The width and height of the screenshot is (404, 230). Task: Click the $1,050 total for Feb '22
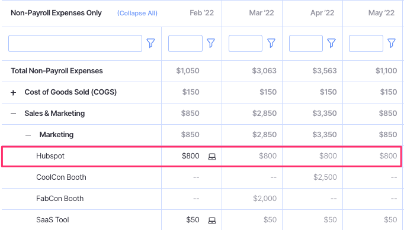pos(188,71)
